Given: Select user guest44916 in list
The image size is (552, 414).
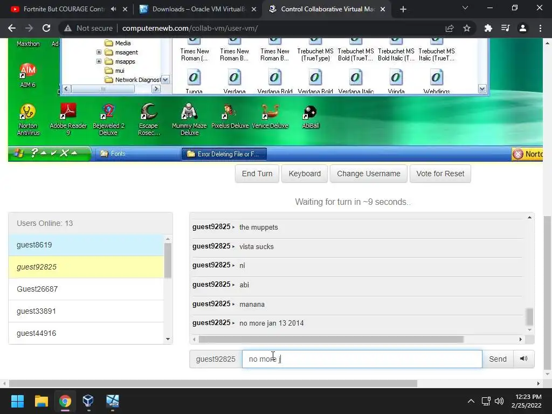Looking at the screenshot, I should point(86,333).
